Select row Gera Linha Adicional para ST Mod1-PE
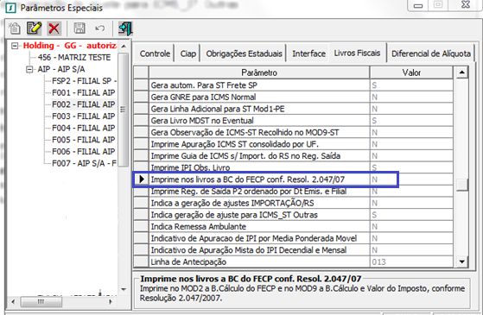 point(293,109)
